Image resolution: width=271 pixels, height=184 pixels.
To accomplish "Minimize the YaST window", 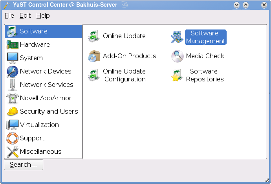I will (236, 5).
